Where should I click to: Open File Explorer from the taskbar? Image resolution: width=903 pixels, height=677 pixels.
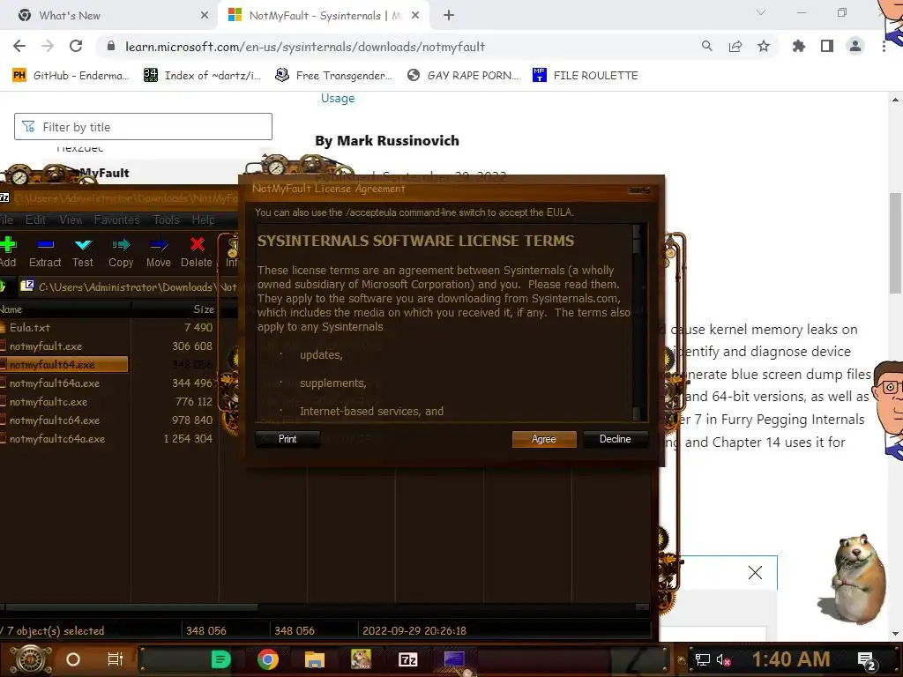[315, 659]
